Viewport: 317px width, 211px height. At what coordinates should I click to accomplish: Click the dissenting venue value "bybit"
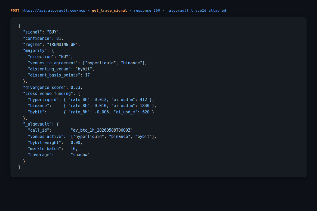click(x=84, y=69)
